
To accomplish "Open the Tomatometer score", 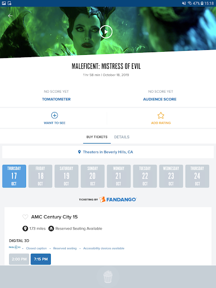I will (56, 99).
